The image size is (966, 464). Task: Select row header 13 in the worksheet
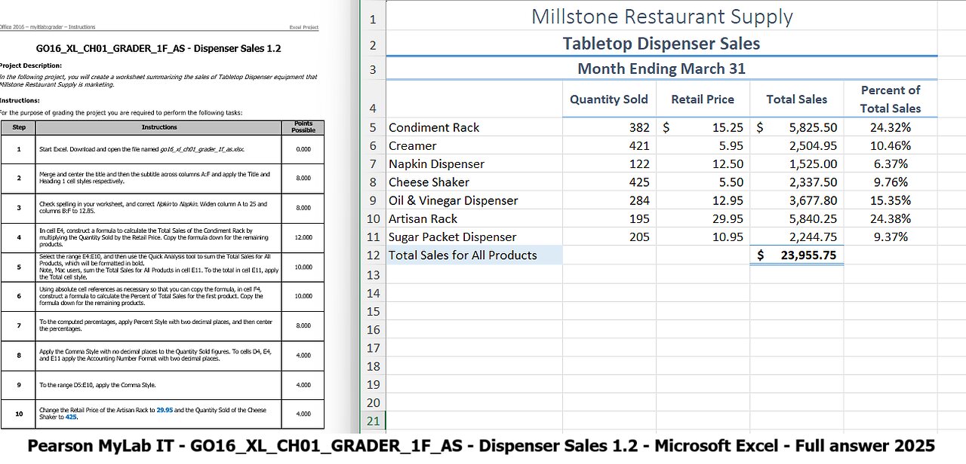pos(374,275)
